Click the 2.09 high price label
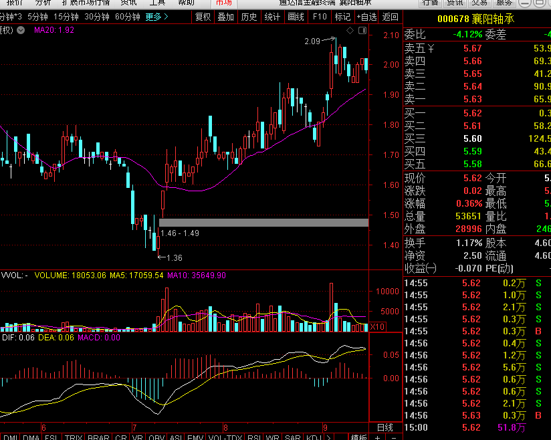Screen dimensions: 551x440 click(x=312, y=41)
